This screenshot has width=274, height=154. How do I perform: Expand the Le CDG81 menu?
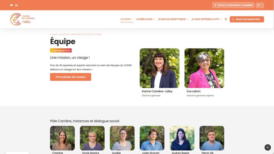coord(127,19)
